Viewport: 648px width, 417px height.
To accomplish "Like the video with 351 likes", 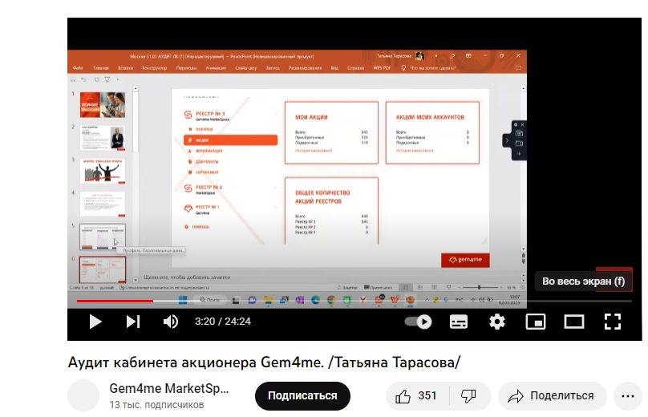I will (x=416, y=396).
